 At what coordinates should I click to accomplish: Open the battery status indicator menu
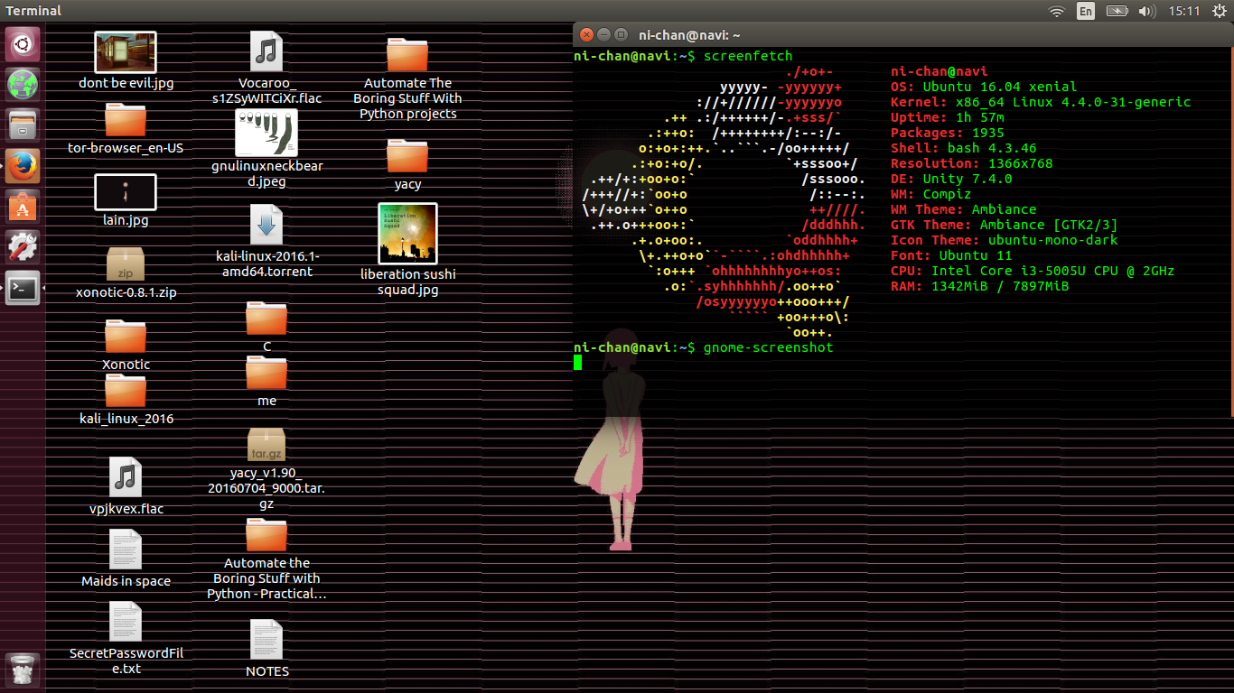tap(1117, 11)
